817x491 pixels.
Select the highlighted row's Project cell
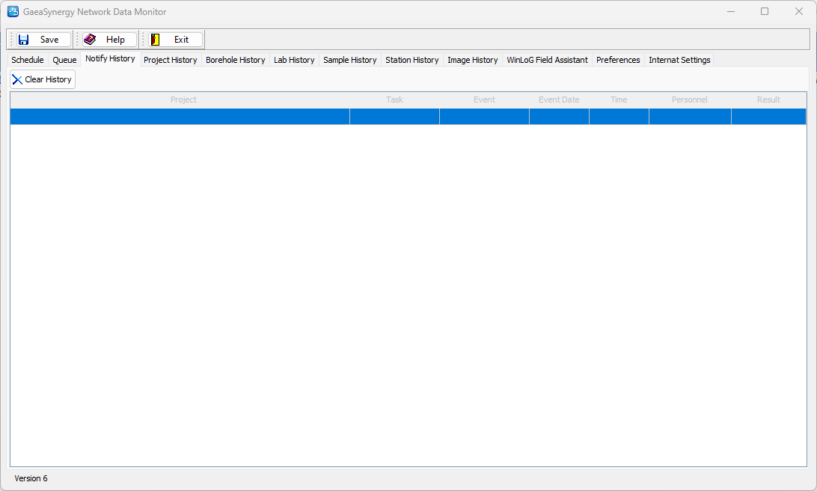click(x=180, y=116)
